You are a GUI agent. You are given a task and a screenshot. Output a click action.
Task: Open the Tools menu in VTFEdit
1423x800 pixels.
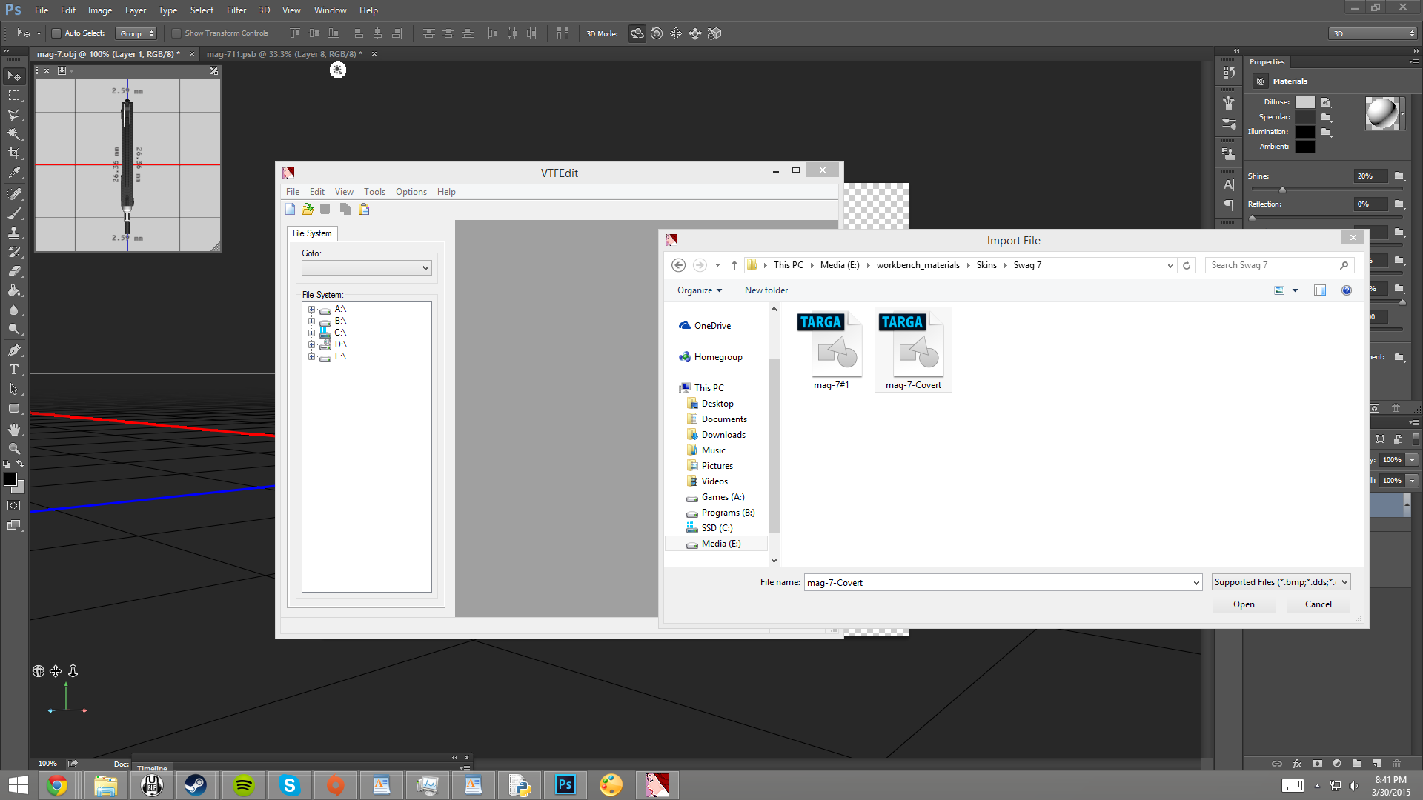pos(374,192)
